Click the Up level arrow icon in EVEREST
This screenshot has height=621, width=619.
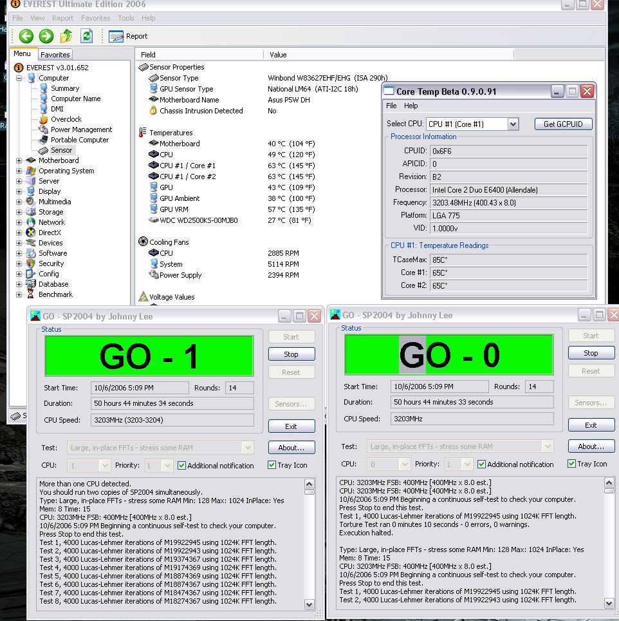66,36
